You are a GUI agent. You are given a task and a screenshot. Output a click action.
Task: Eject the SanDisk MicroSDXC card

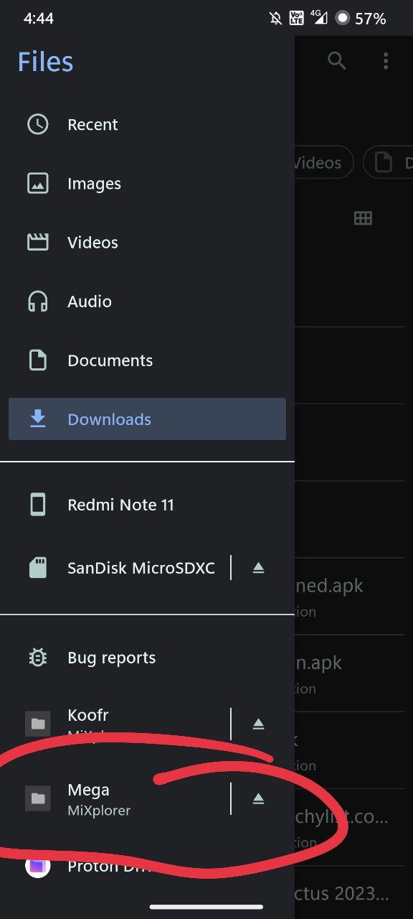point(259,568)
